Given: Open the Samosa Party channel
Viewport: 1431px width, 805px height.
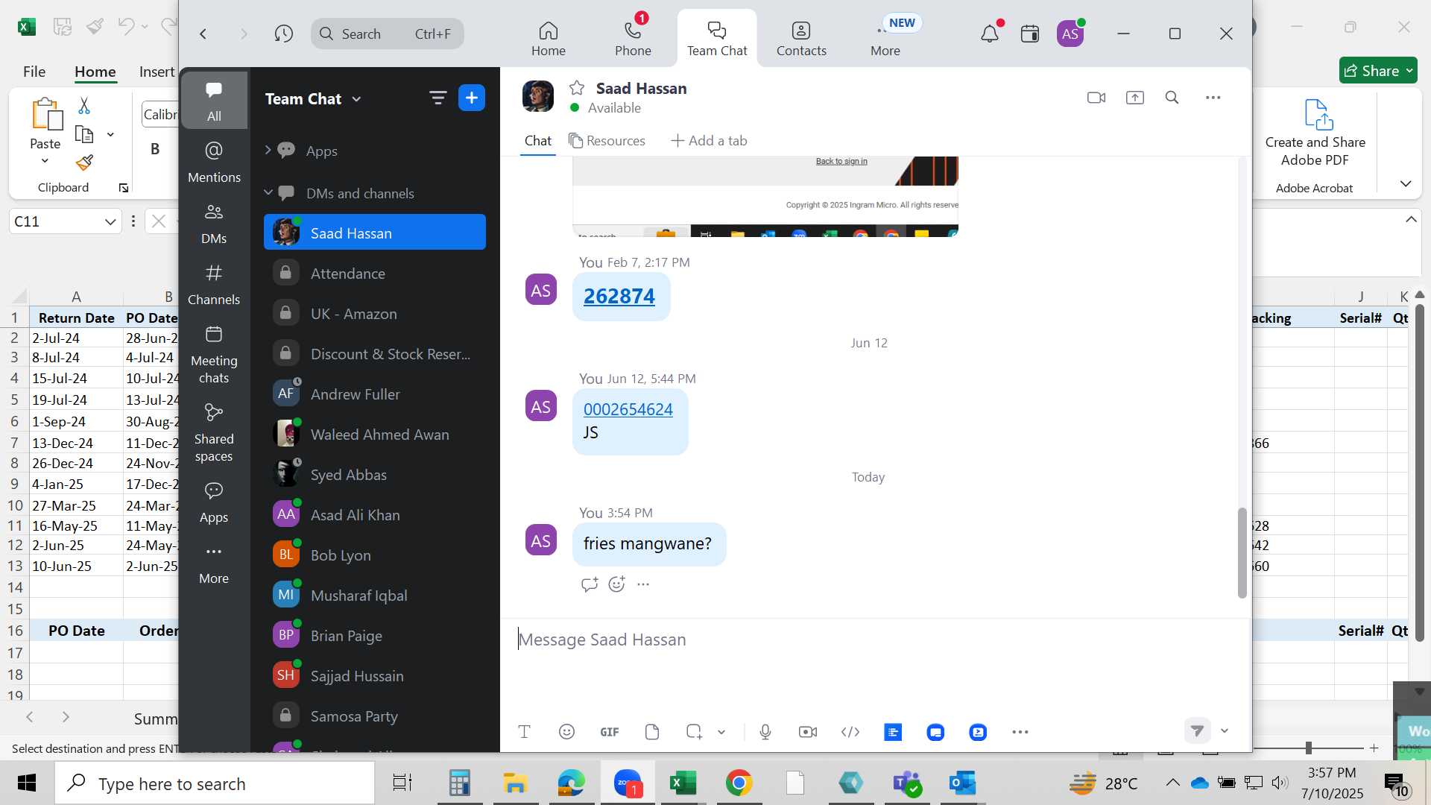Looking at the screenshot, I should pos(375,716).
